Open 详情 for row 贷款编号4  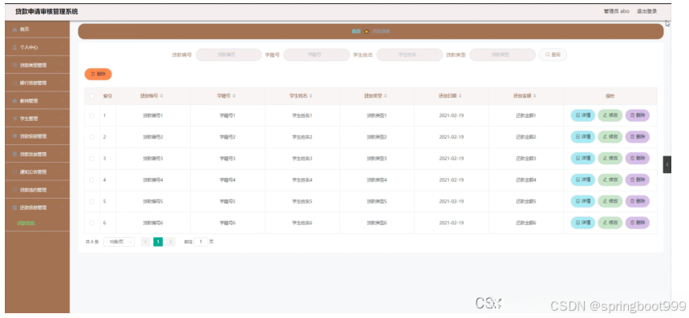point(582,180)
